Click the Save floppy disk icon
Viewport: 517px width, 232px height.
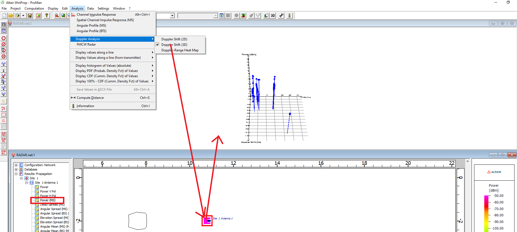point(30,16)
